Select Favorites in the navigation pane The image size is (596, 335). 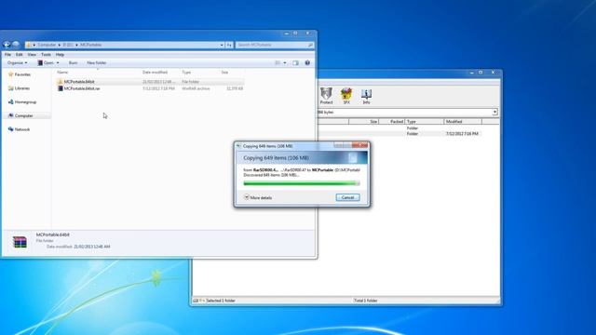click(20, 74)
